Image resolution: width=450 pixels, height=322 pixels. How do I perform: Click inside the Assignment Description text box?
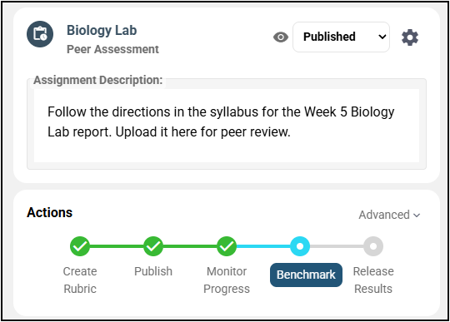(x=227, y=126)
